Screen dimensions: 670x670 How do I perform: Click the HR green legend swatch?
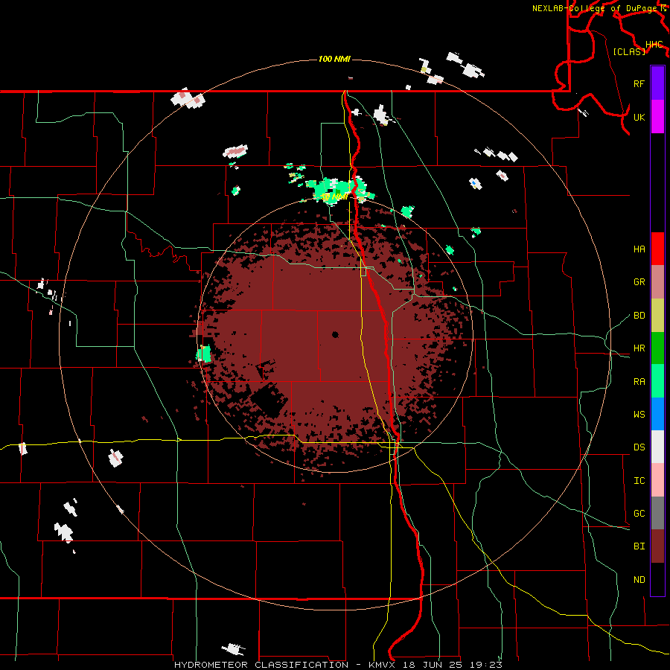click(x=657, y=348)
